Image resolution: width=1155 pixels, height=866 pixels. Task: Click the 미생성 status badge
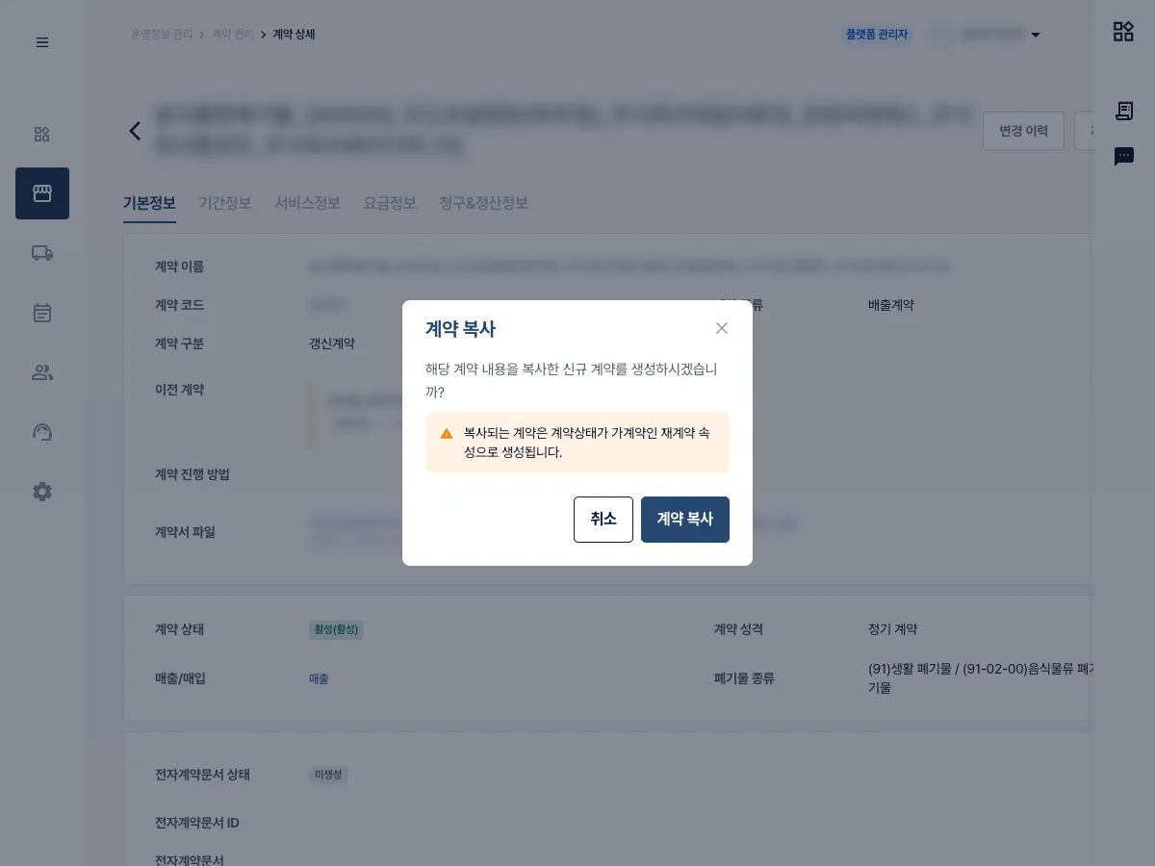point(328,775)
